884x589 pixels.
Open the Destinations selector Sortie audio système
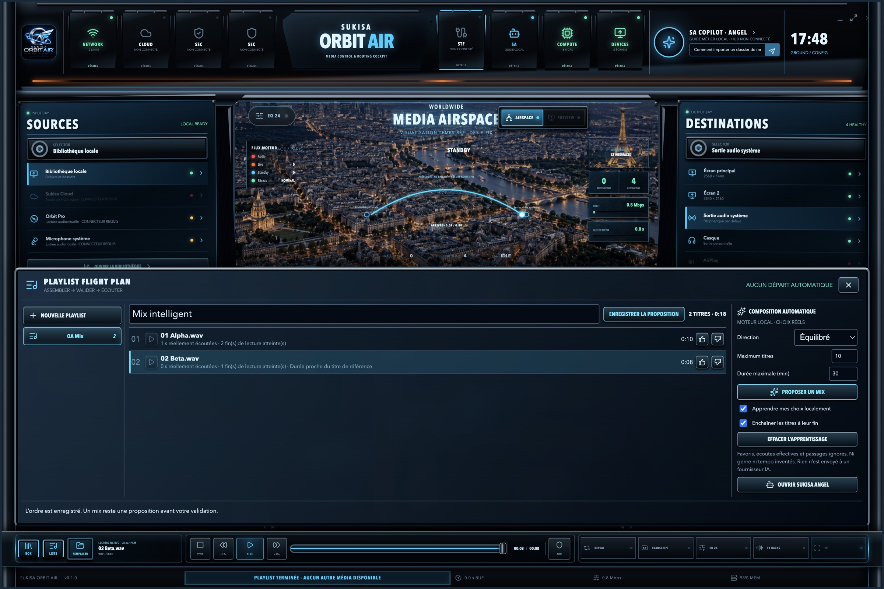coord(776,148)
